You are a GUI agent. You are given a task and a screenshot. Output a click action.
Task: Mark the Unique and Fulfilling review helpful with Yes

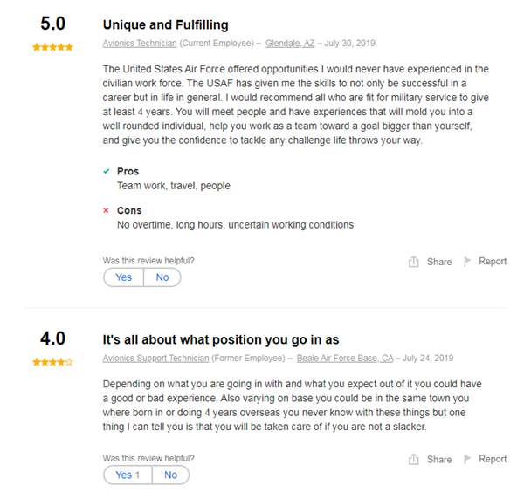pos(124,277)
